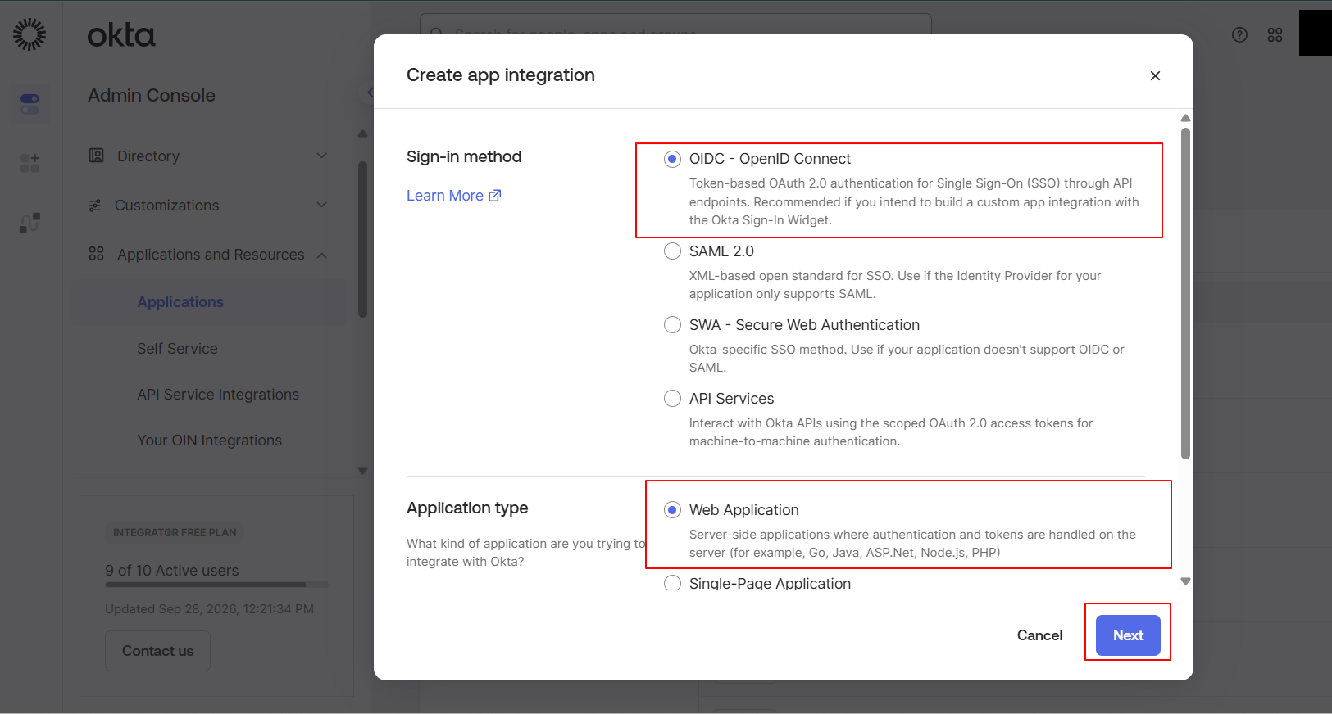The image size is (1332, 714).
Task: Click the workflow icon in left rail
Action: click(30, 223)
